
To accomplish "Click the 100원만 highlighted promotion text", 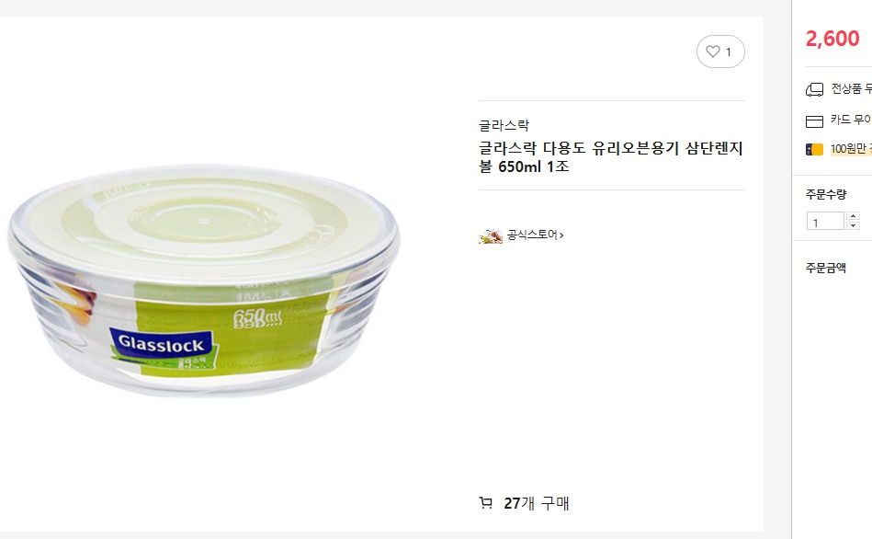I will click(x=851, y=149).
